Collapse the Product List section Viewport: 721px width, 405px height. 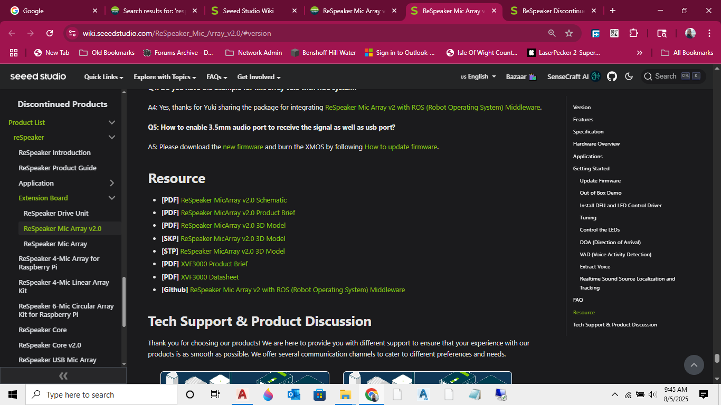tap(111, 122)
